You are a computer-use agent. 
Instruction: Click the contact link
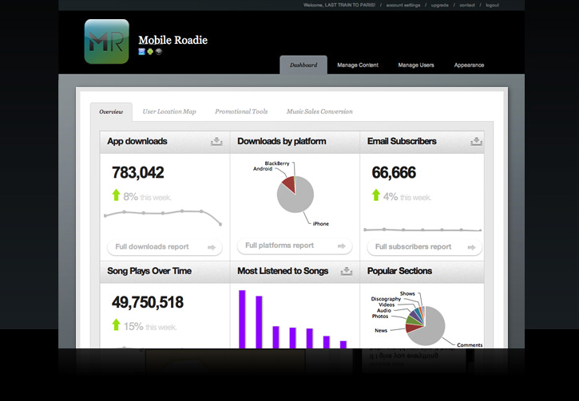click(x=467, y=5)
